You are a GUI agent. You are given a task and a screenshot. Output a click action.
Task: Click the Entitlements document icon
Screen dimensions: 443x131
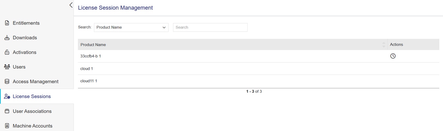(7, 23)
